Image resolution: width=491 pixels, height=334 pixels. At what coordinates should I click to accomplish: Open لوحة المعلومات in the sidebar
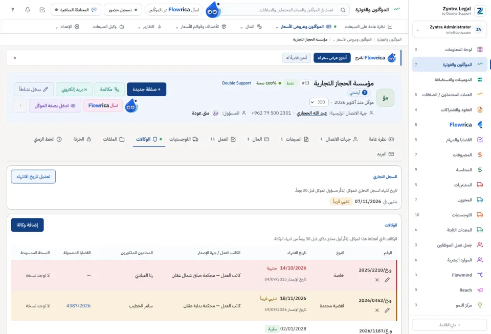450,50
